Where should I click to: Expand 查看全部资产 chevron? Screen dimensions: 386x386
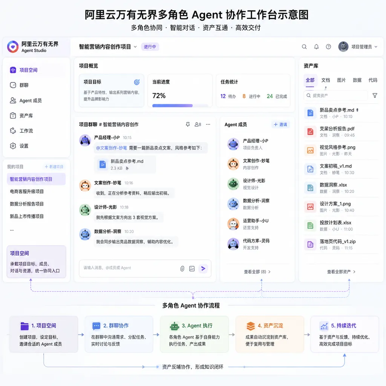(x=354, y=272)
